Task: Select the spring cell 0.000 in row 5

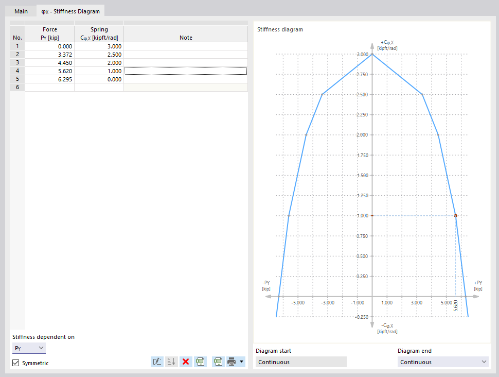Action: coord(99,79)
